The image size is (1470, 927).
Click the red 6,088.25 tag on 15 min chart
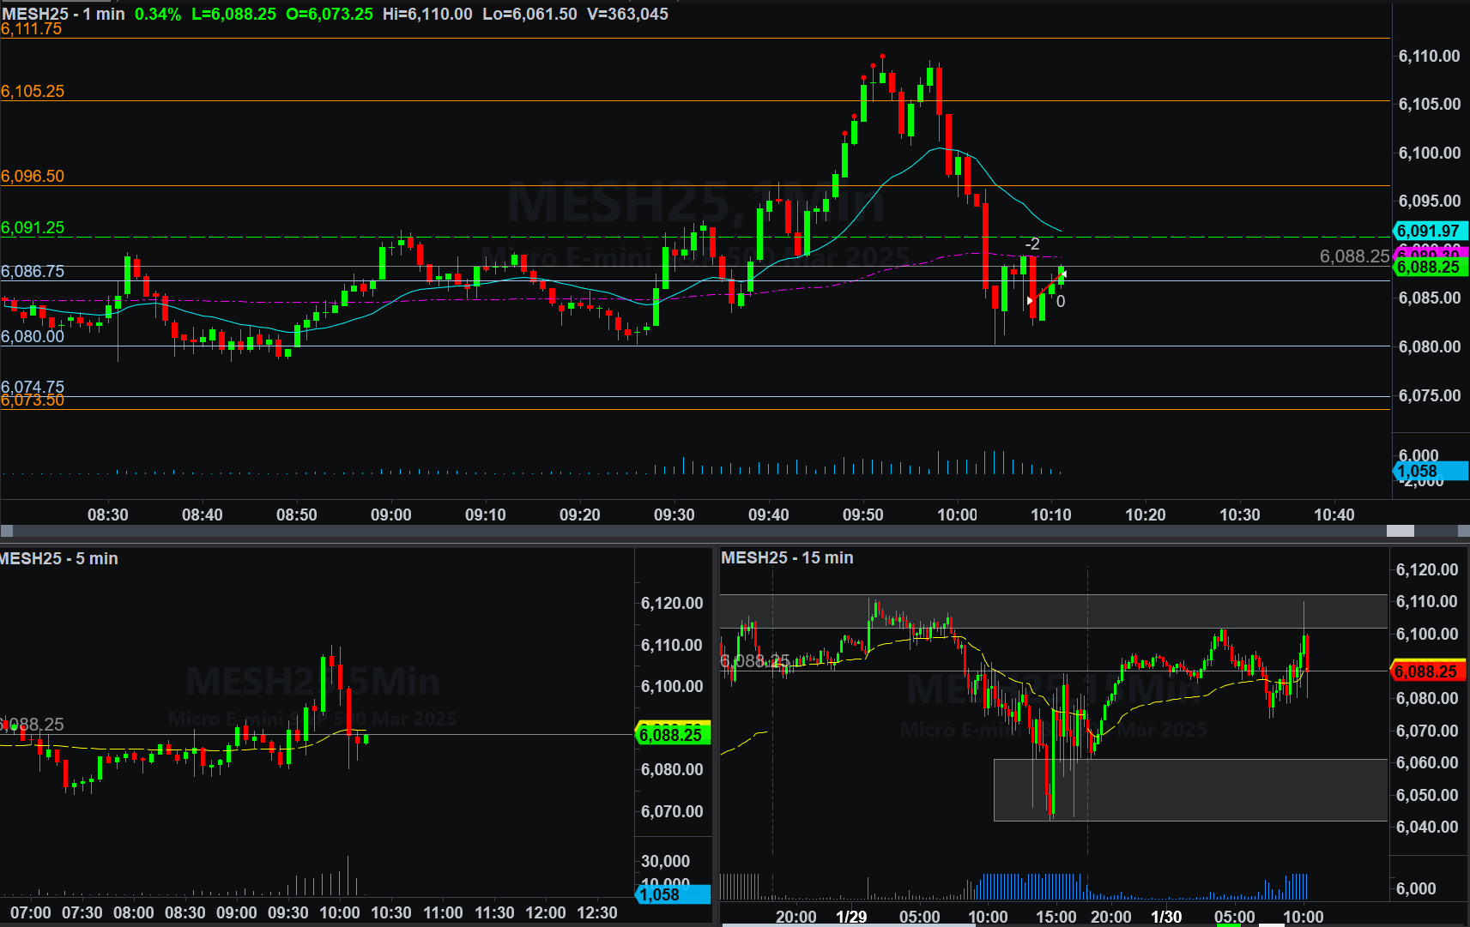click(1427, 671)
